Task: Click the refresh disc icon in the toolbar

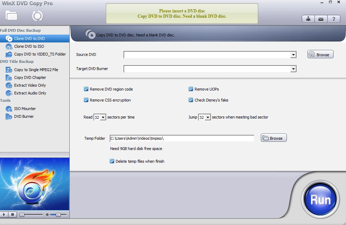Action: tap(37, 16)
